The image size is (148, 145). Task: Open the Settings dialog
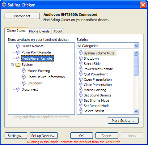pos(16,136)
